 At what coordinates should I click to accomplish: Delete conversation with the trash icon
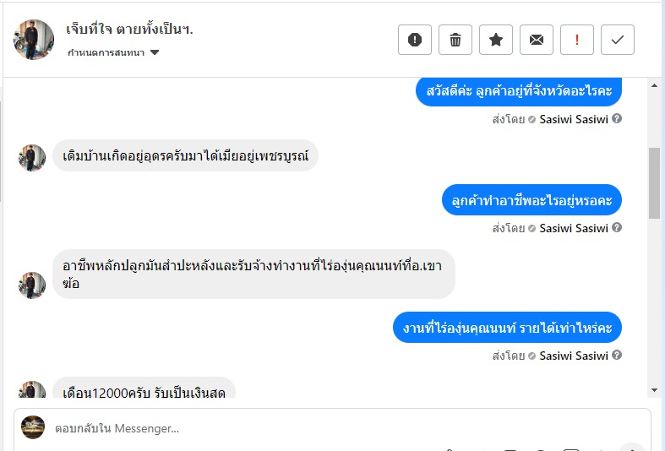tap(455, 40)
